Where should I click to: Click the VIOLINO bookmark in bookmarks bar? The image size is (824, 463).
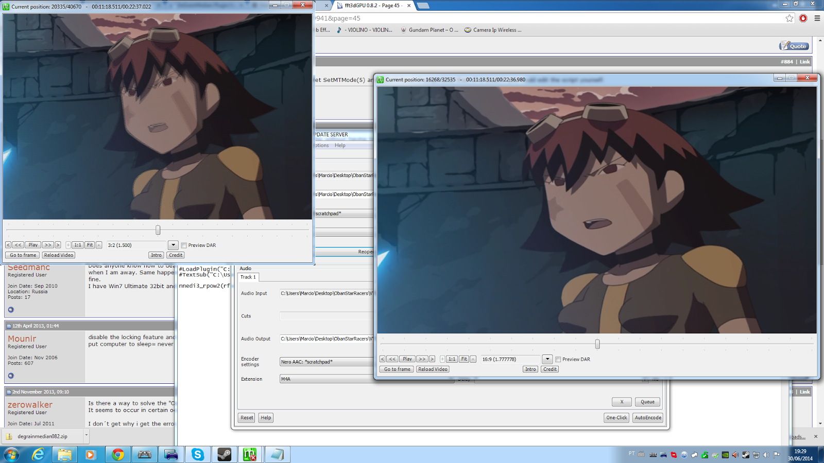[365, 30]
